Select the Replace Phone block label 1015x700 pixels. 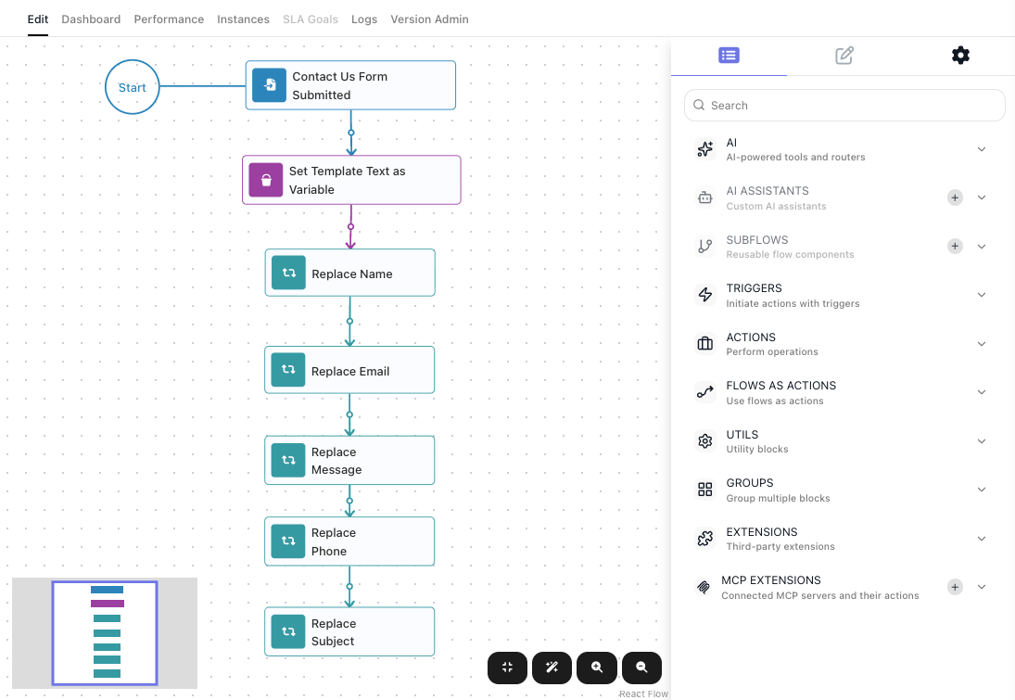pos(334,541)
